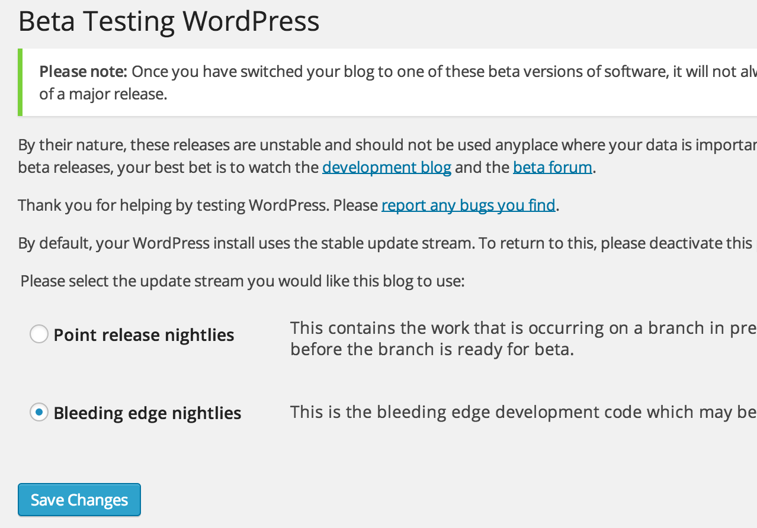Select the Point release nightlies radio button
The width and height of the screenshot is (757, 528).
click(39, 334)
